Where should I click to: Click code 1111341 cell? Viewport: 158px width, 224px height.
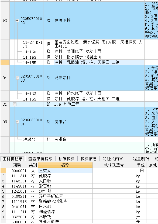[17, 176]
